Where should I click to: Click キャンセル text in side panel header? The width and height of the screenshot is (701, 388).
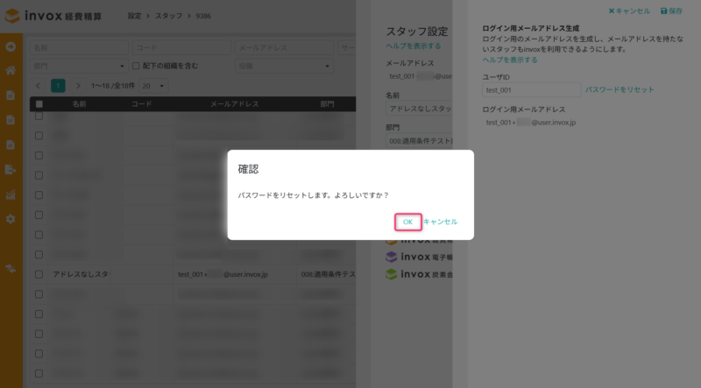(x=633, y=11)
